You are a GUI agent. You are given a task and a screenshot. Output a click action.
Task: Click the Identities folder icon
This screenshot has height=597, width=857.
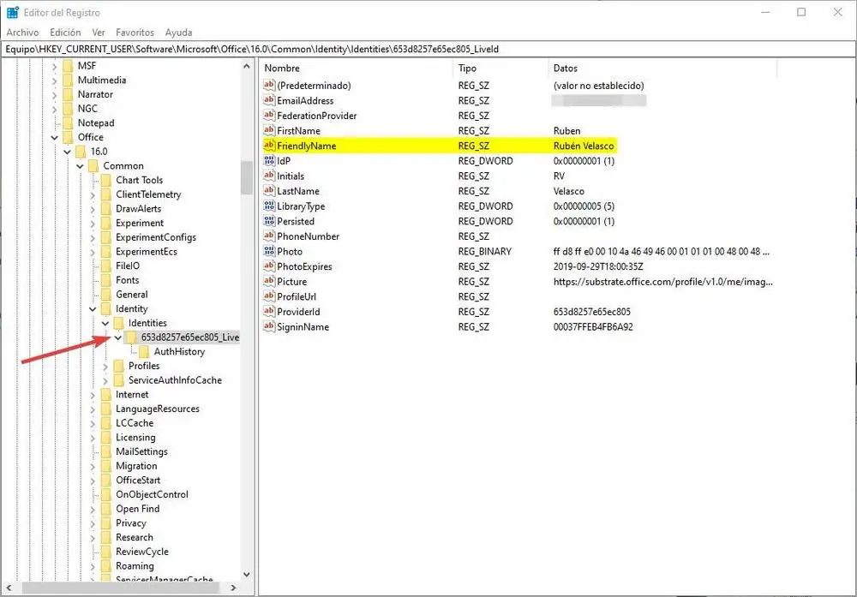118,323
